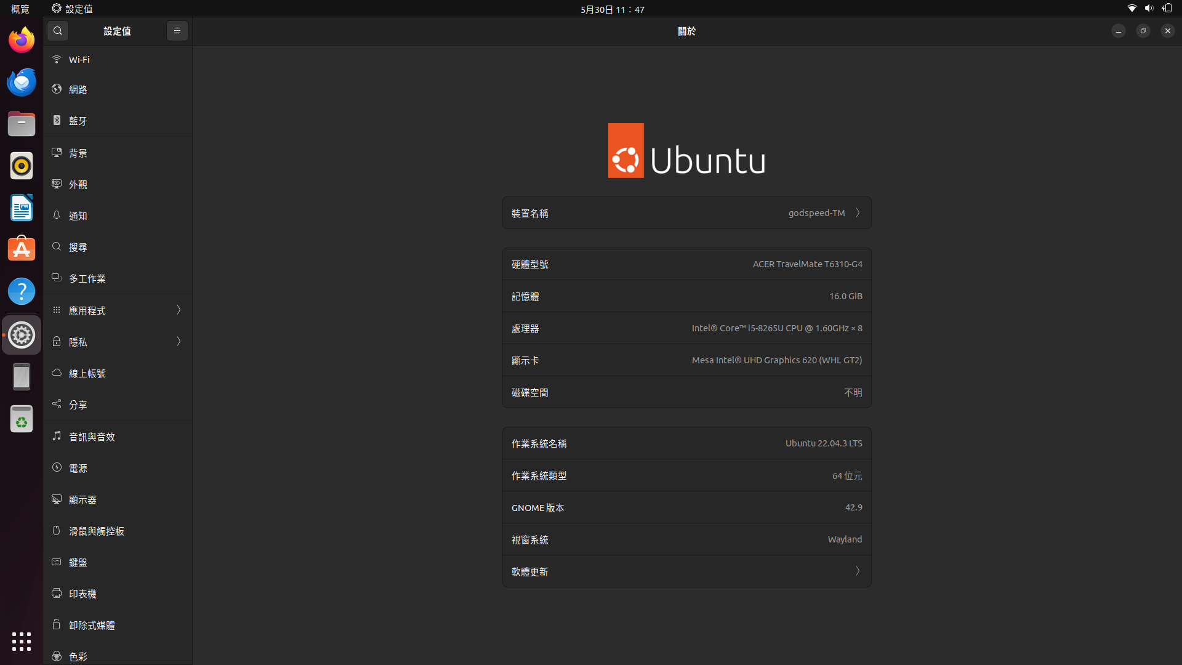Click the 線上帳號 cloud icon

click(57, 373)
